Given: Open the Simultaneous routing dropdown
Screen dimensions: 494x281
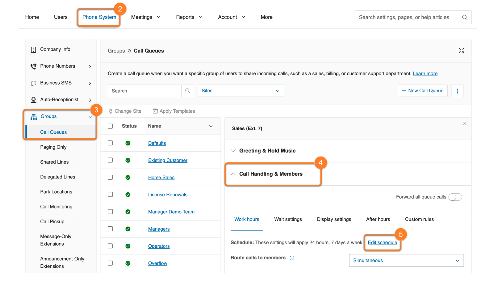Looking at the screenshot, I should tap(406, 261).
